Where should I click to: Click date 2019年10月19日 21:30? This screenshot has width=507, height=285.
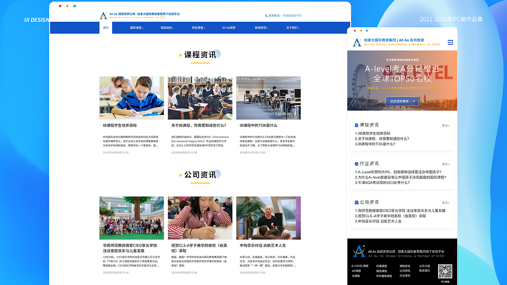coord(252,273)
